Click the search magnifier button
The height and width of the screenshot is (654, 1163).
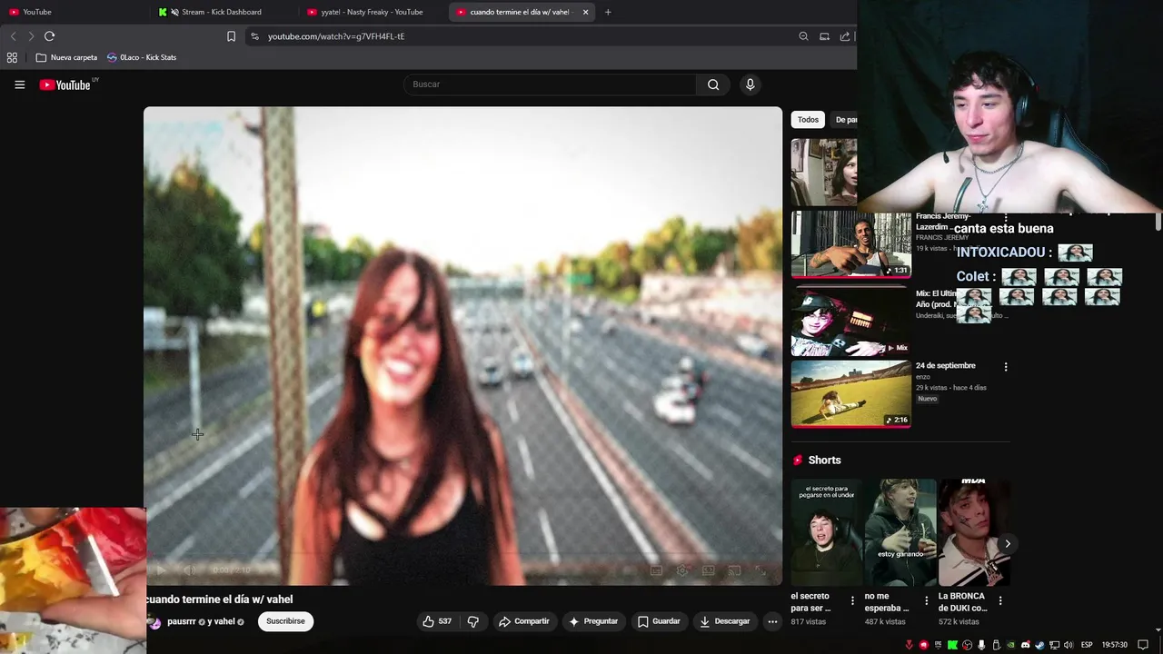tap(713, 84)
